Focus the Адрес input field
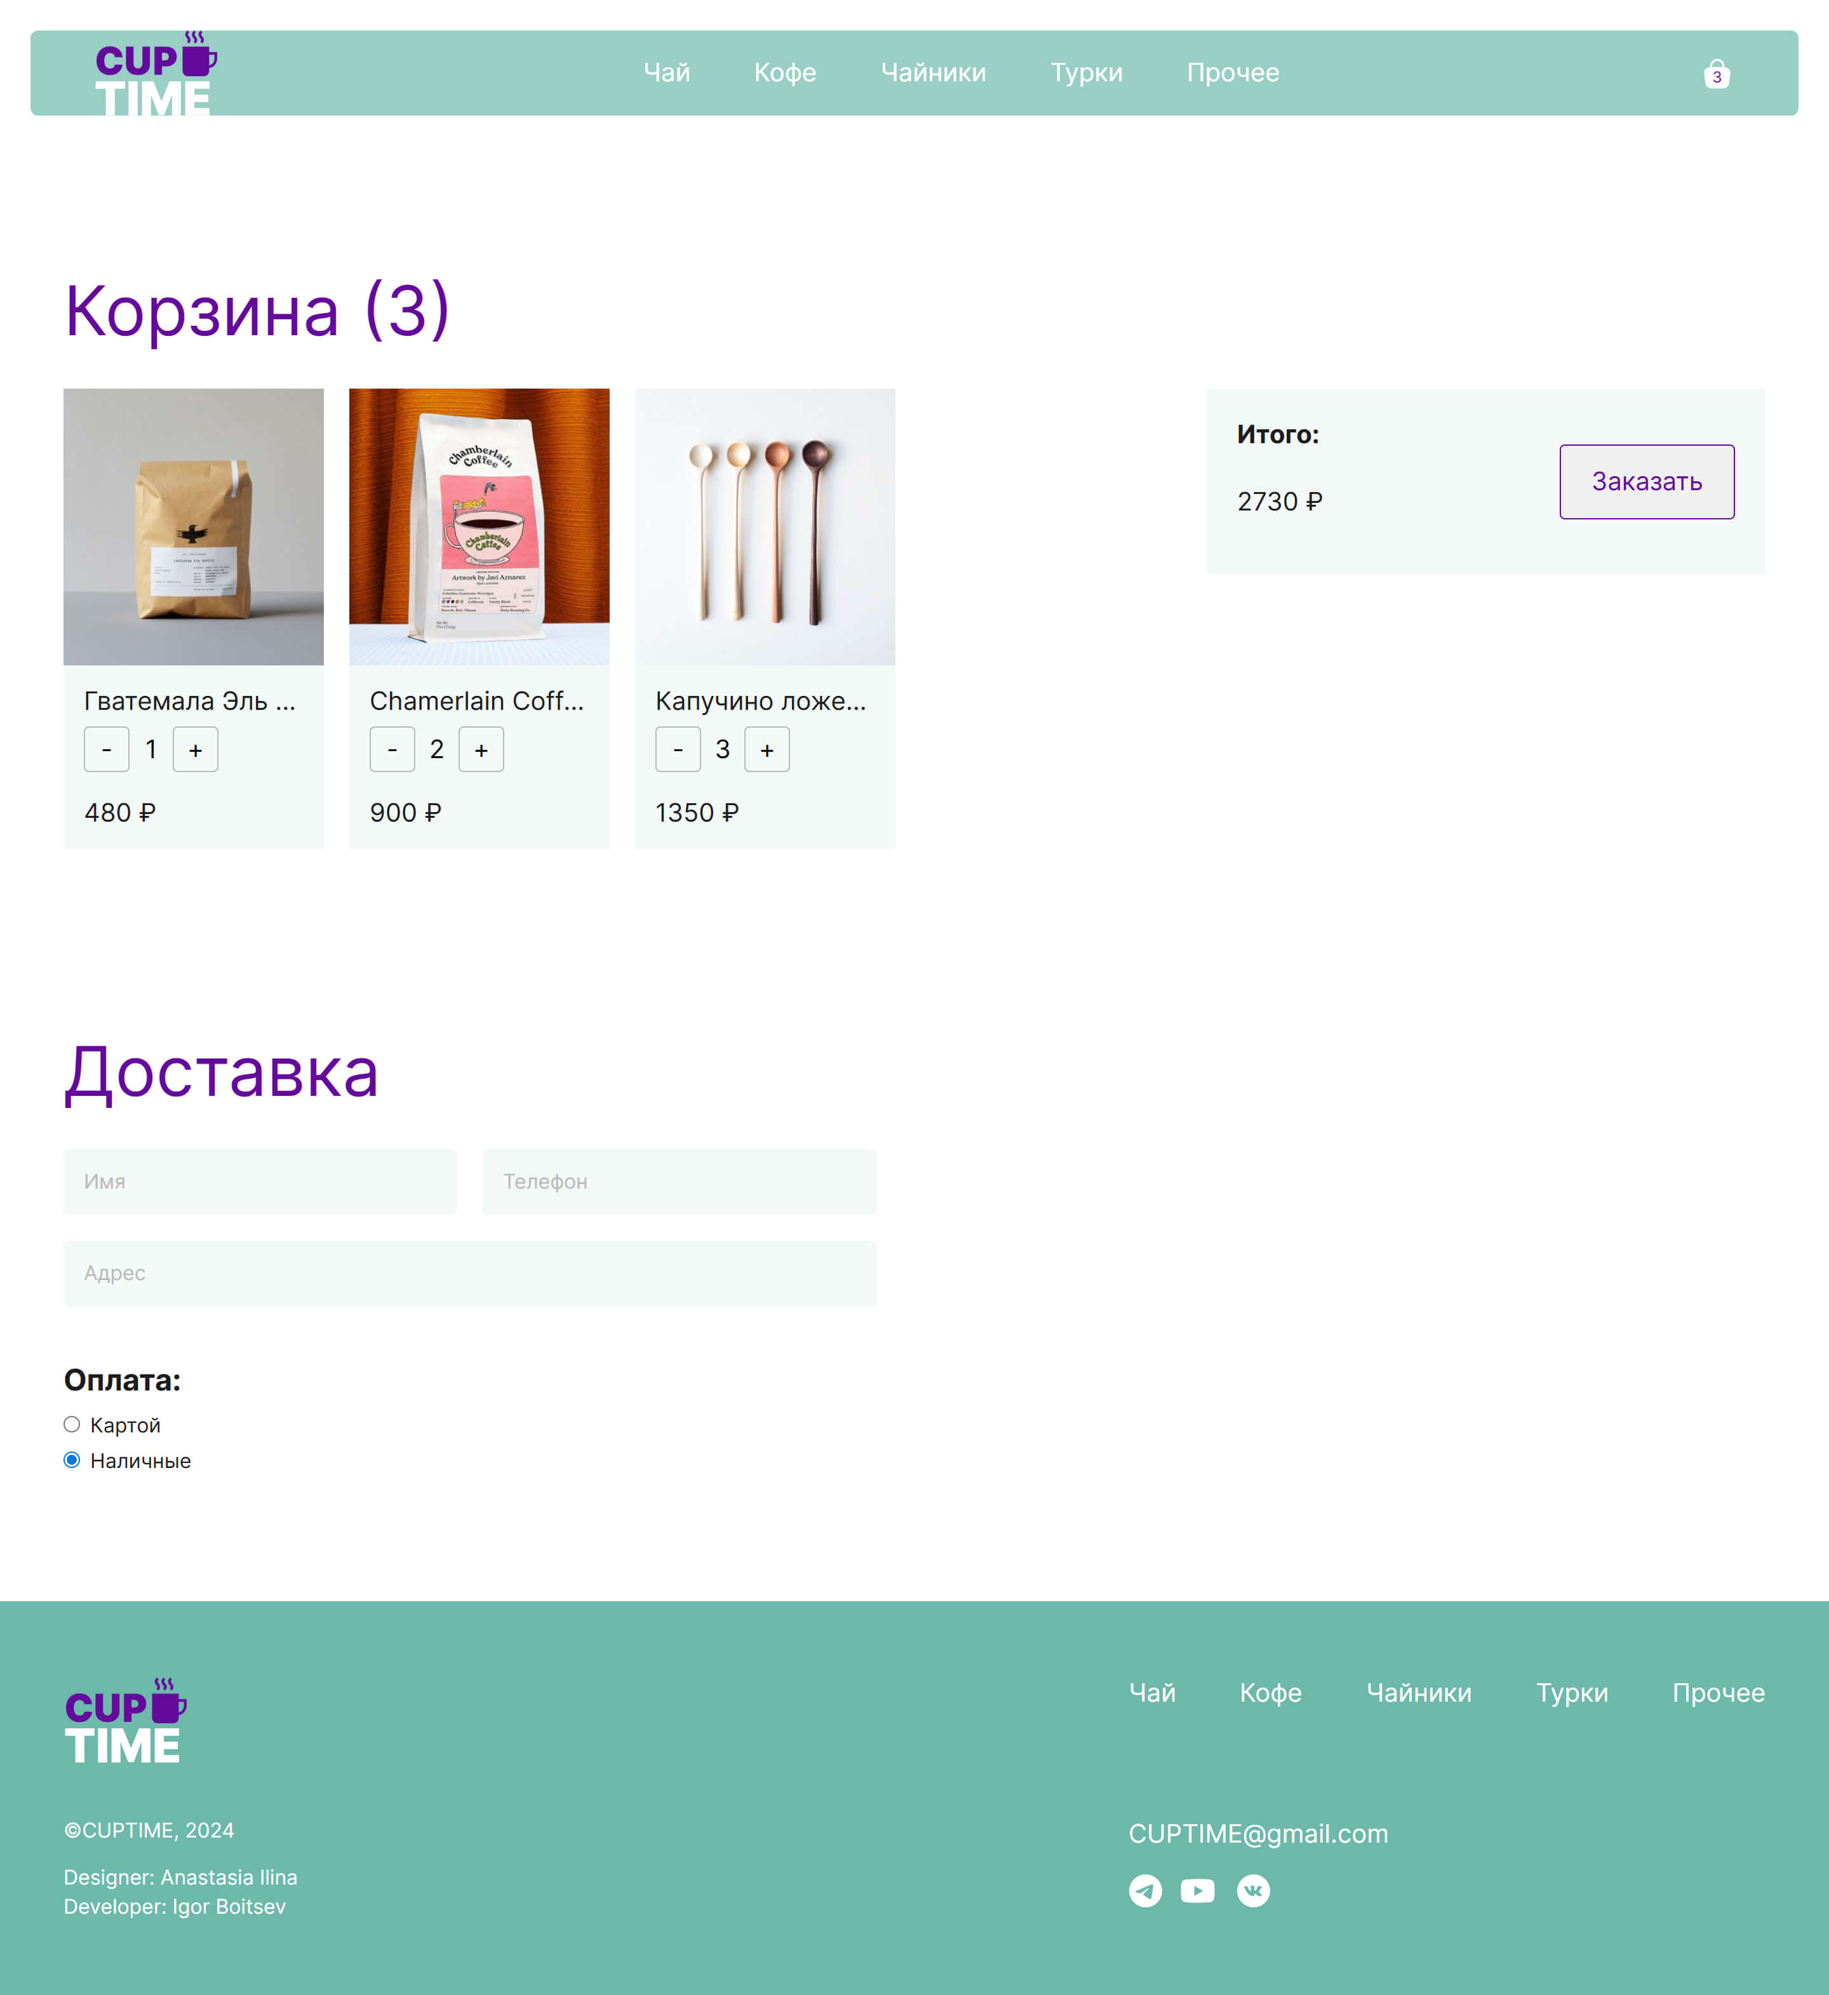This screenshot has width=1829, height=1995. [469, 1272]
